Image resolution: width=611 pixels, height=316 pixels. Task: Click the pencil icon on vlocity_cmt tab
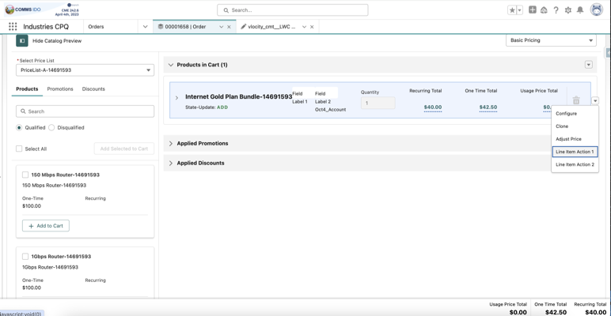coord(244,26)
